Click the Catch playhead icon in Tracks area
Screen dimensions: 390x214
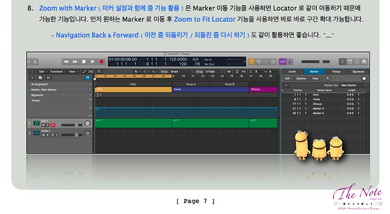[99, 72]
